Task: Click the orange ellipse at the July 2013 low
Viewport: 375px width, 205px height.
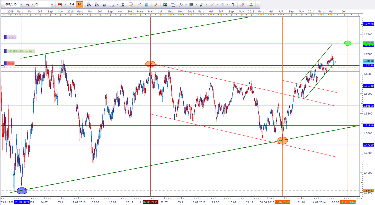Action: [x=282, y=140]
